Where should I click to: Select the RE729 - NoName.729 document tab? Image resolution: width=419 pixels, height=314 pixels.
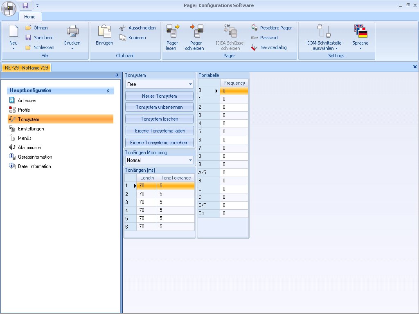click(x=27, y=67)
